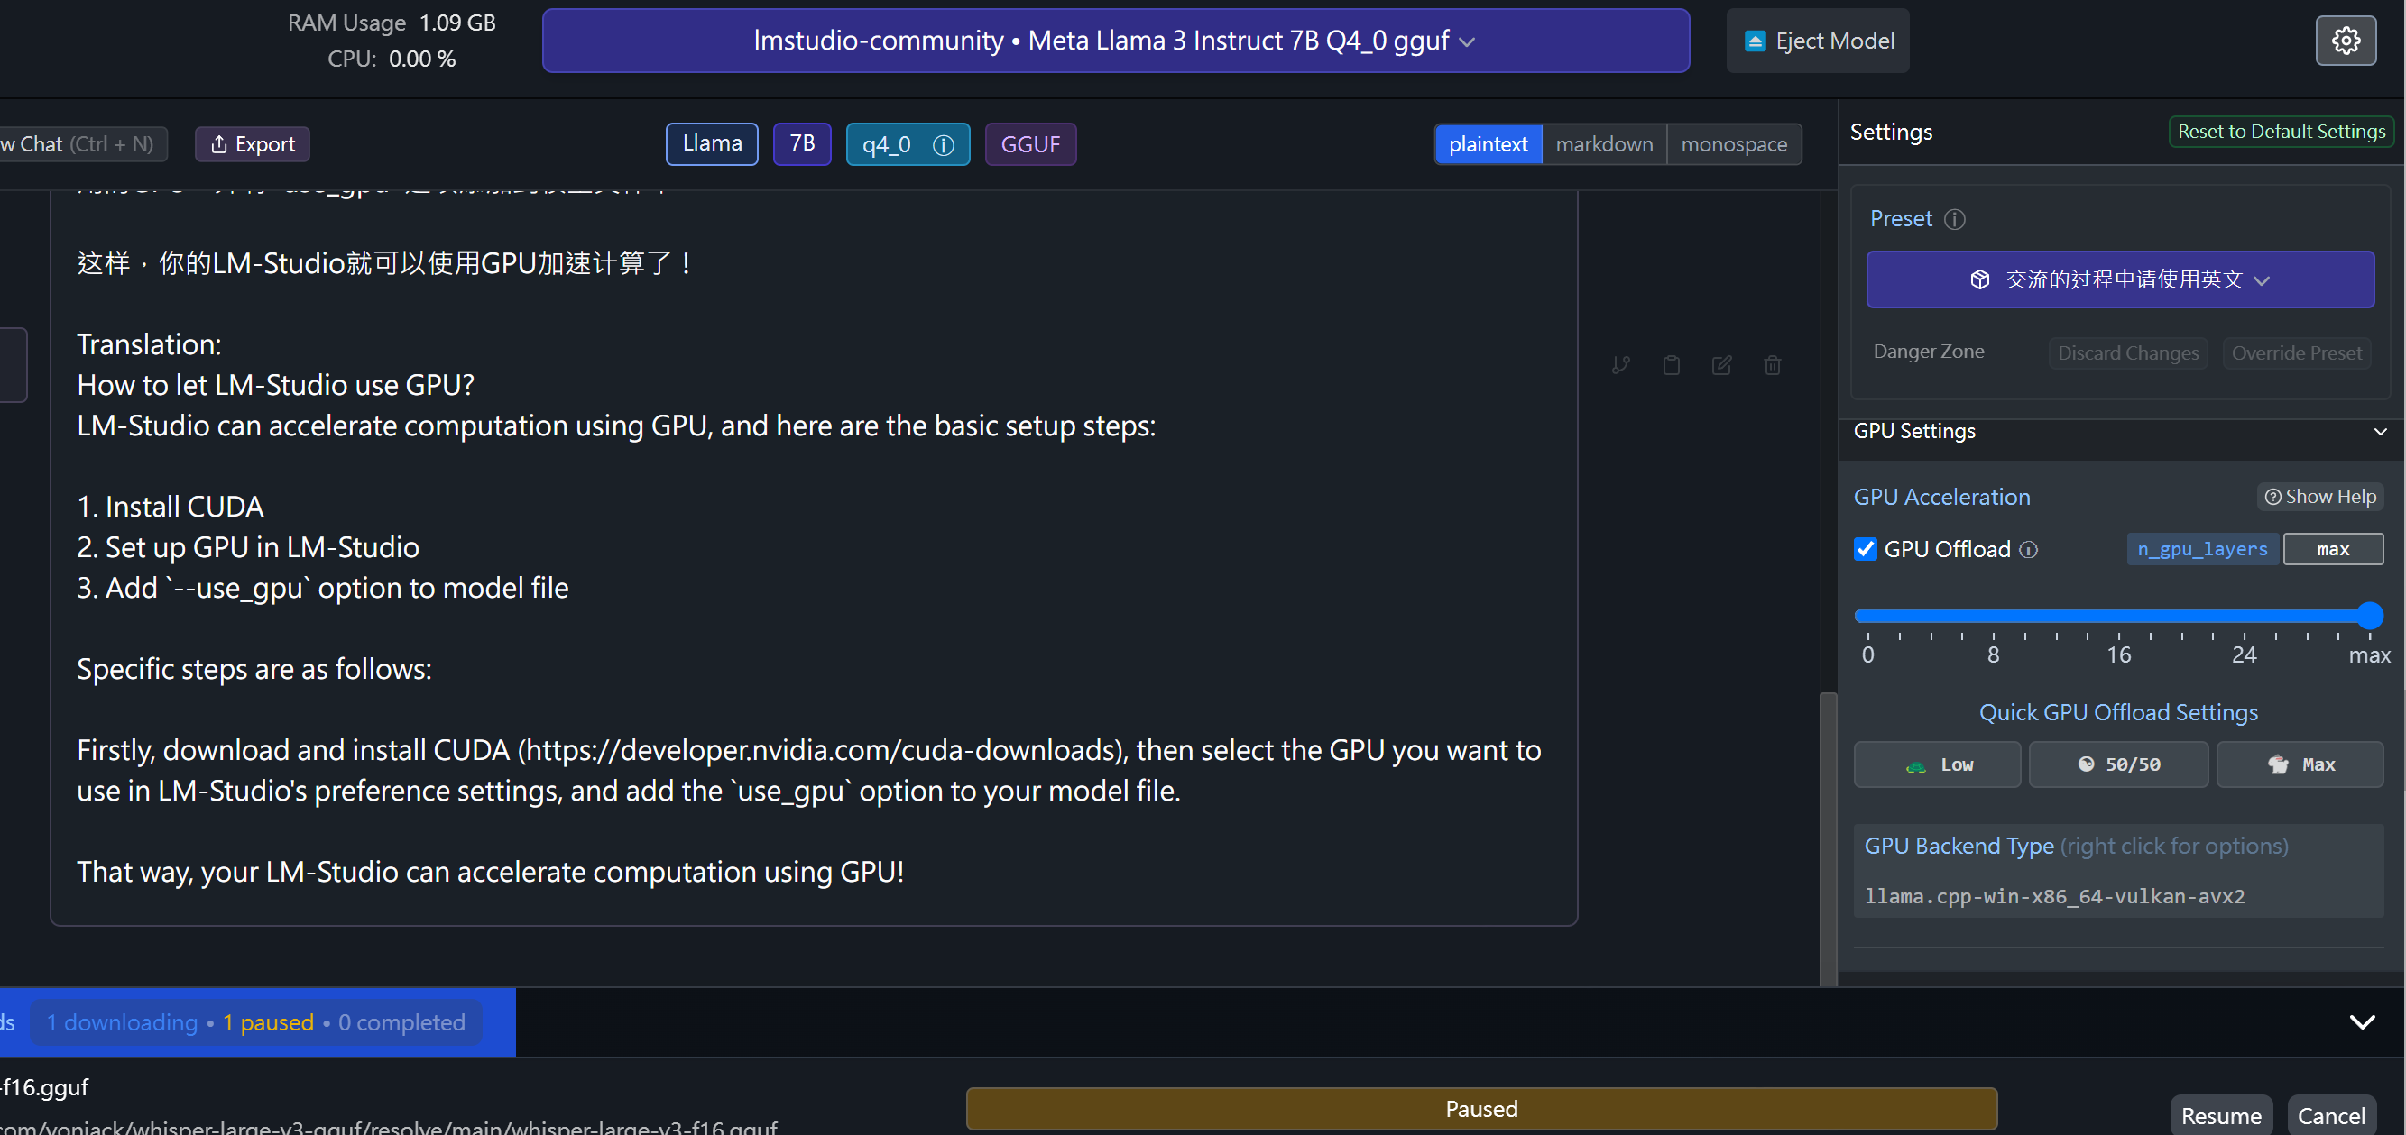This screenshot has width=2406, height=1135.
Task: Switch to monospace view
Action: [1734, 144]
